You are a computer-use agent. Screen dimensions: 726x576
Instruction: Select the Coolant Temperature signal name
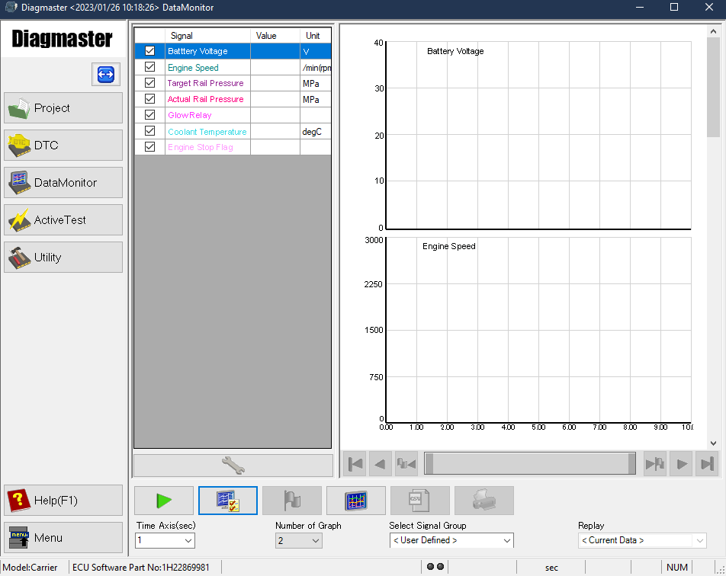pos(207,132)
